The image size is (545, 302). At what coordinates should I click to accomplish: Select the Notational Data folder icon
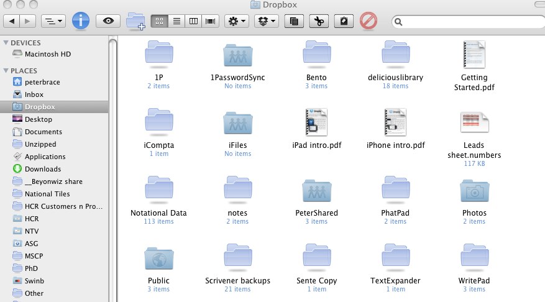click(159, 189)
